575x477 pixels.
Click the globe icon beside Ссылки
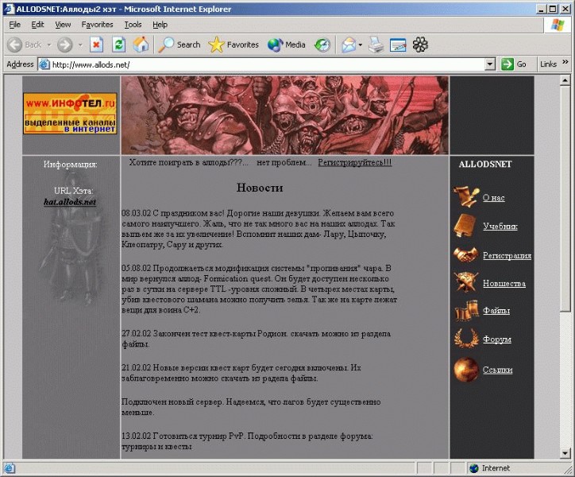(x=466, y=370)
